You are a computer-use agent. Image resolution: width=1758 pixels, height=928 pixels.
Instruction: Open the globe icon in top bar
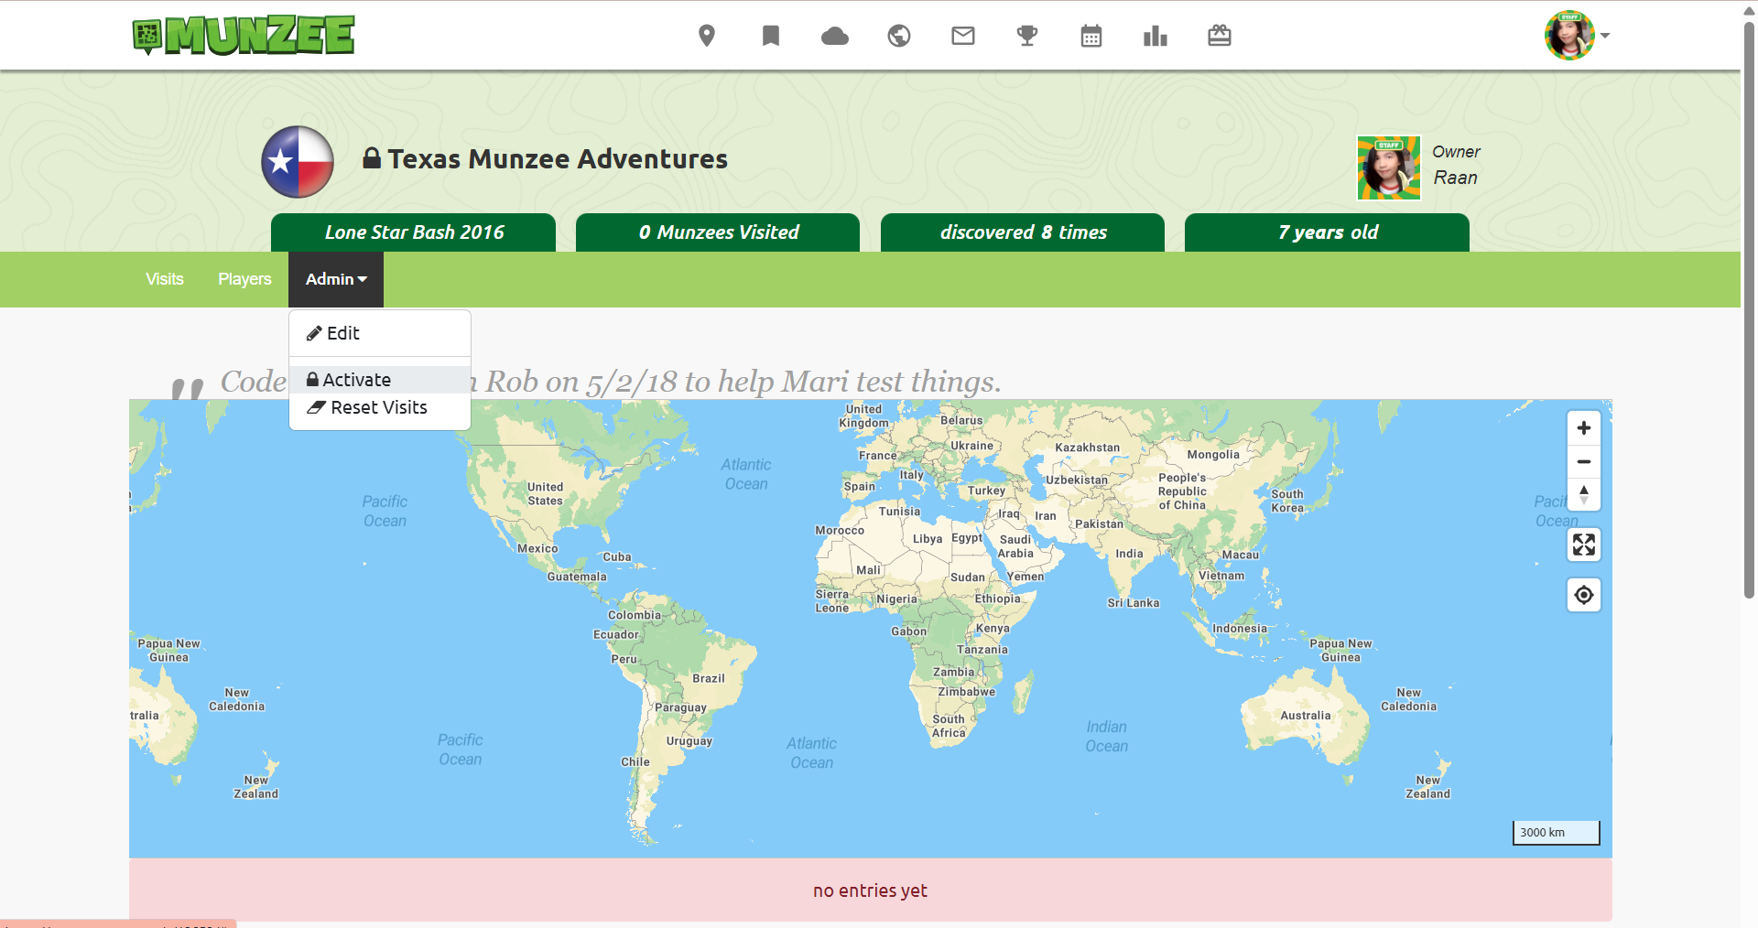coord(899,36)
